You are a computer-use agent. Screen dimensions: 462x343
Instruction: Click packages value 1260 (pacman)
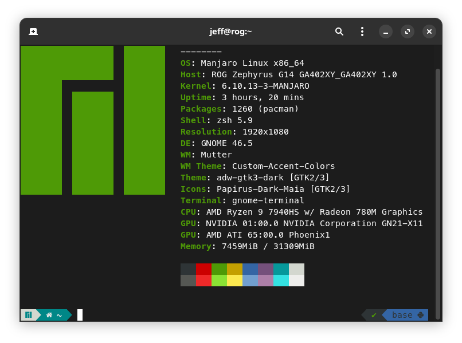coord(265,109)
